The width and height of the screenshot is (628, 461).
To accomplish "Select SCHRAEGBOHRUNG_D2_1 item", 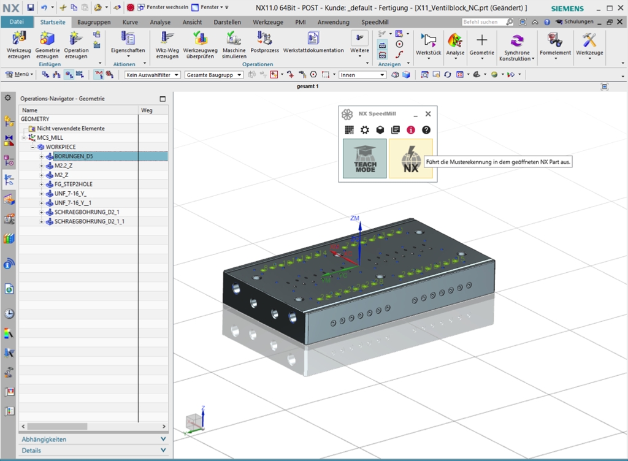I will coord(87,212).
